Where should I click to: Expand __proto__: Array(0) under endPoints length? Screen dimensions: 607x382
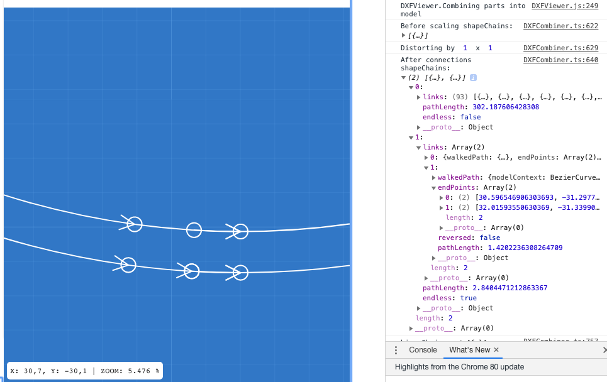coord(442,227)
